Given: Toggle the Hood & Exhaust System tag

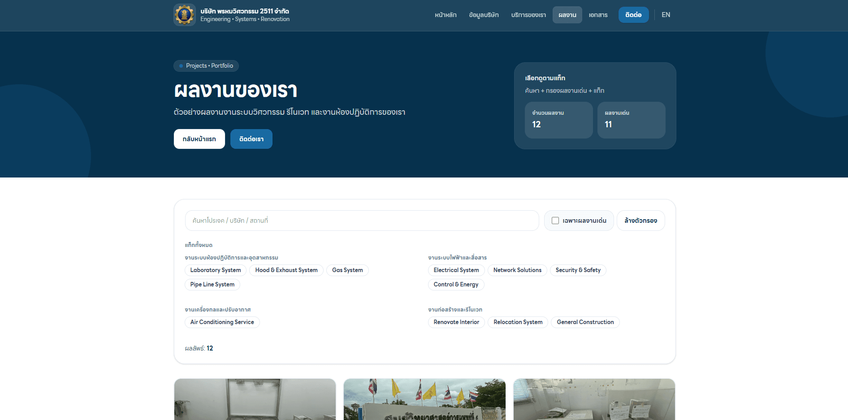Looking at the screenshot, I should pos(286,270).
